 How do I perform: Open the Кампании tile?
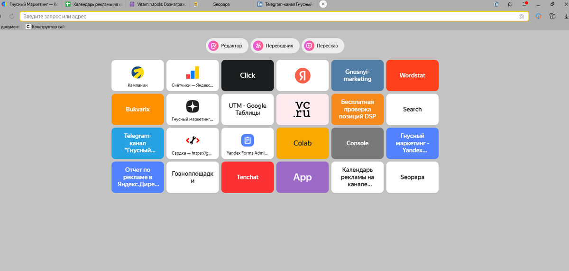[x=138, y=75]
